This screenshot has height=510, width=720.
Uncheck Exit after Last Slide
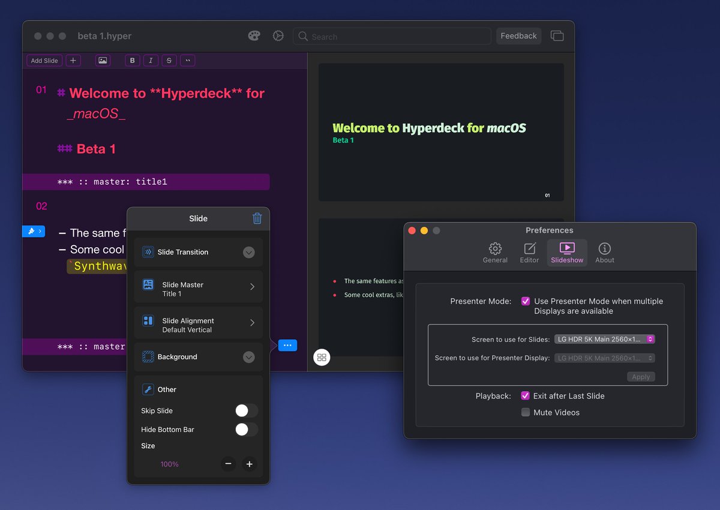(526, 396)
